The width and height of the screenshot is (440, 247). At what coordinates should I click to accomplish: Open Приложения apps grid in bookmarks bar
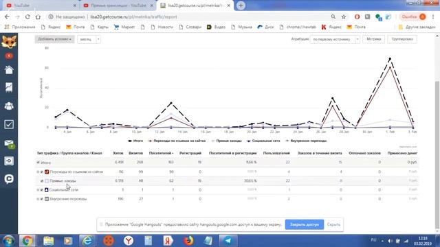point(20,27)
